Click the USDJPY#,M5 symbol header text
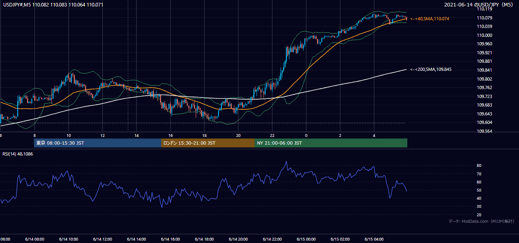Screen dimensions: 519x243 pyautogui.click(x=16, y=4)
